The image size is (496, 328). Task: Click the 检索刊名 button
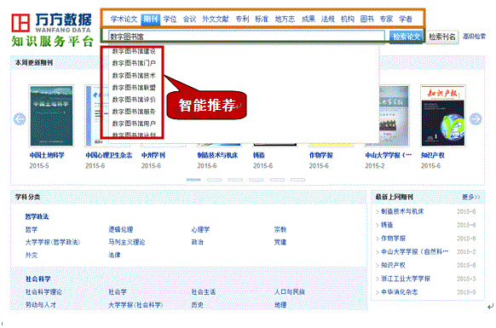tap(442, 37)
